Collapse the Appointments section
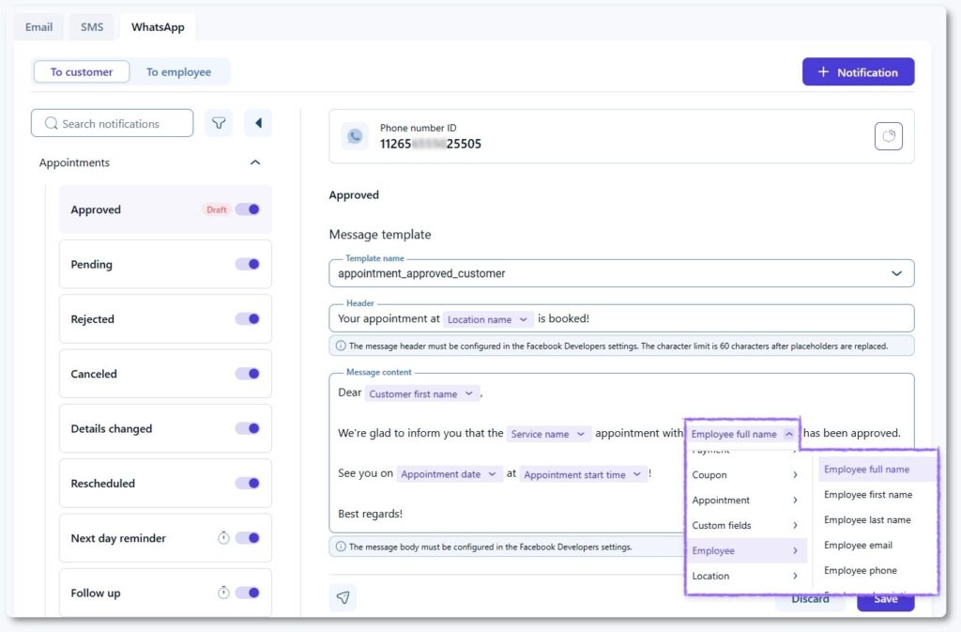Viewport: 961px width, 632px height. pyautogui.click(x=255, y=162)
